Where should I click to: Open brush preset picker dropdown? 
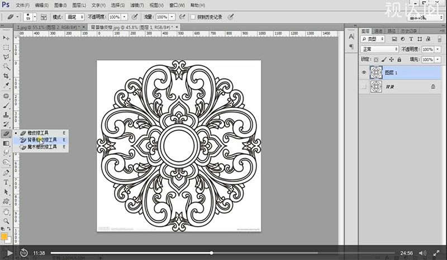(x=35, y=17)
